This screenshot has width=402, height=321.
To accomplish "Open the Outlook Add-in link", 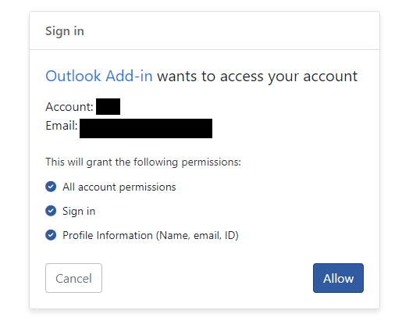I will pyautogui.click(x=99, y=76).
